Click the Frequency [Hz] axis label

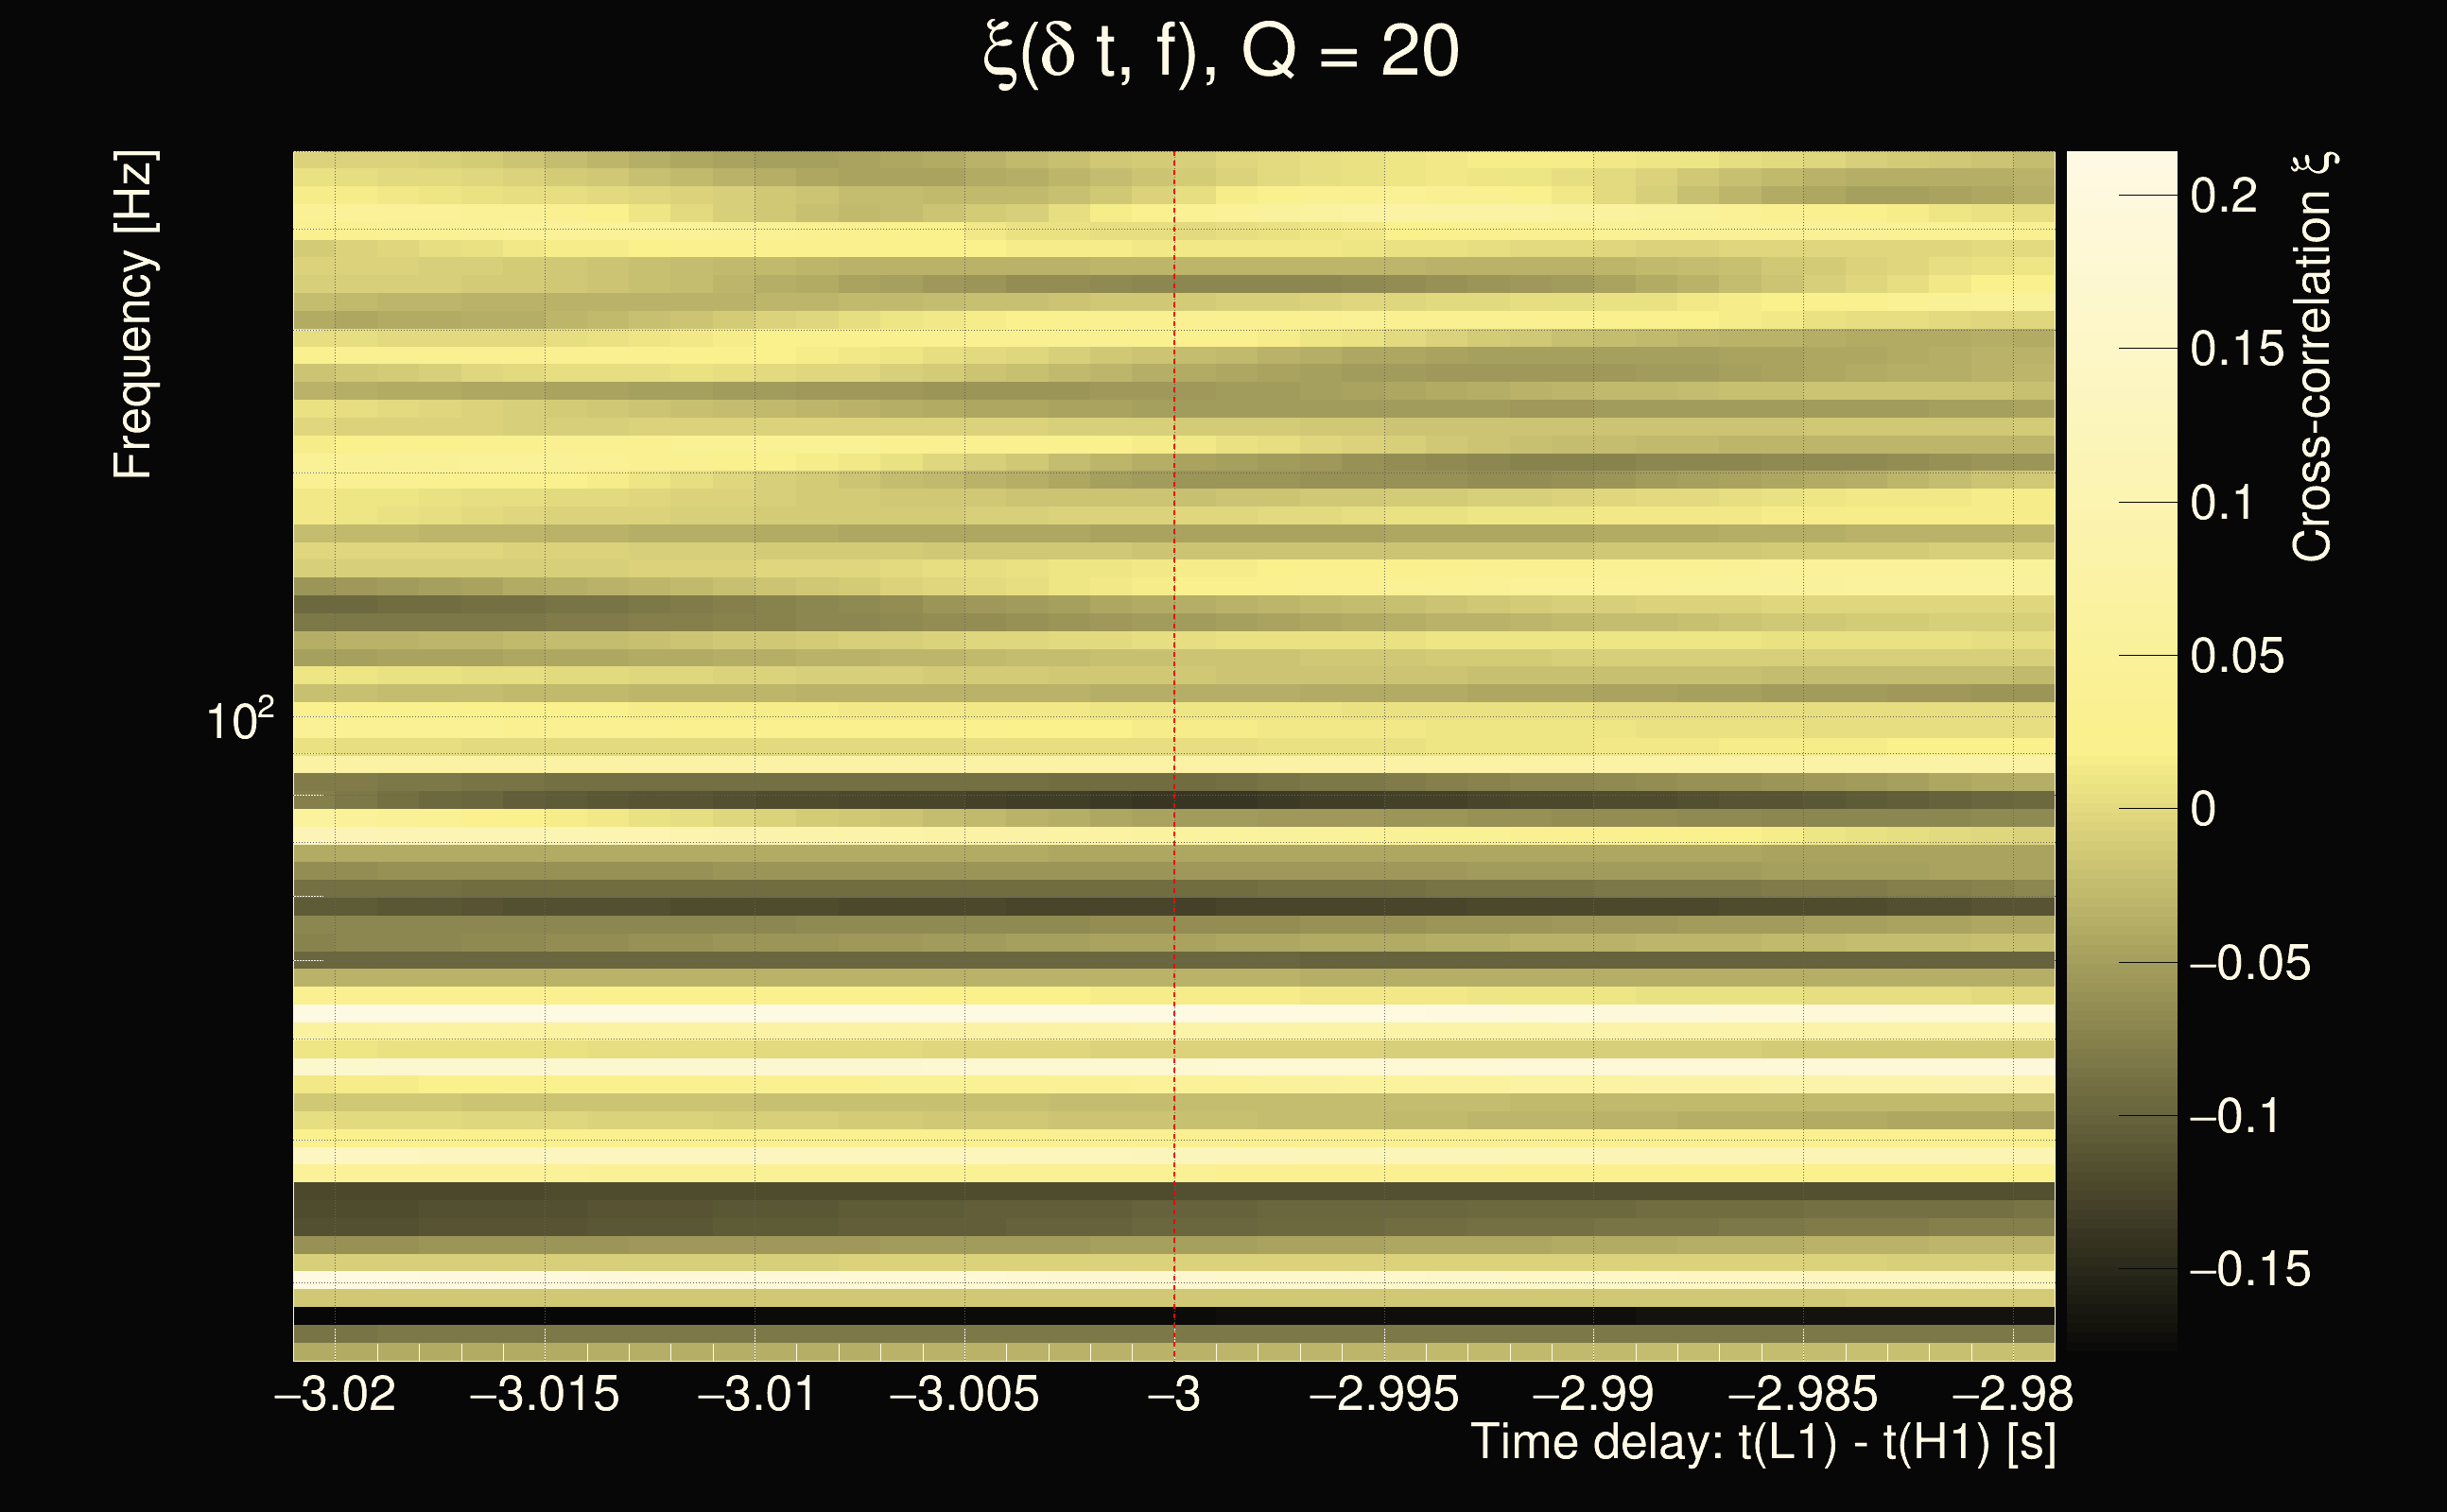point(135,315)
